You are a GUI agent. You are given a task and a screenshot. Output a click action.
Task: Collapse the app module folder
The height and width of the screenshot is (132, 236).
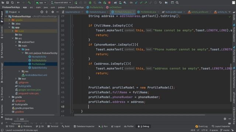9,27
